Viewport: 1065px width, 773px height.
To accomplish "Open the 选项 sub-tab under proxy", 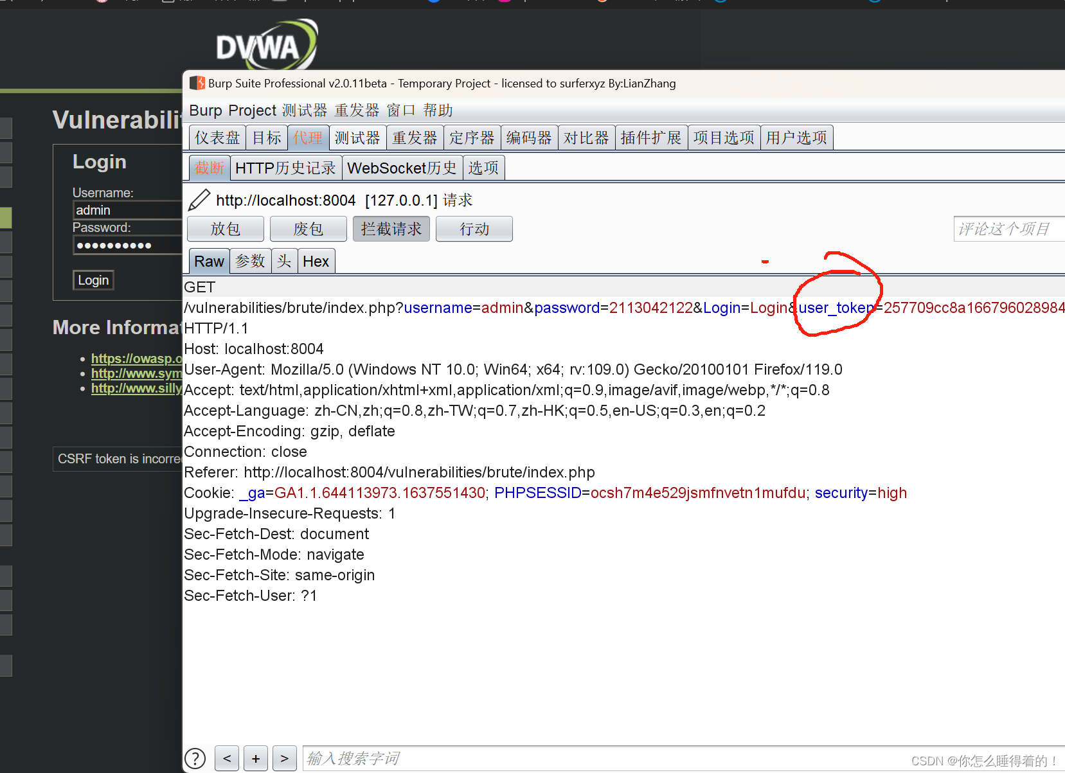I will pos(483,168).
